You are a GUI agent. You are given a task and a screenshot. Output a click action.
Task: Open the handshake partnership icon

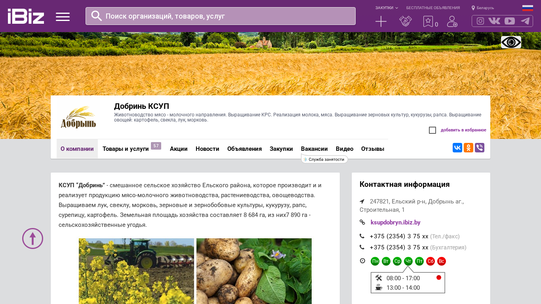[x=405, y=21]
